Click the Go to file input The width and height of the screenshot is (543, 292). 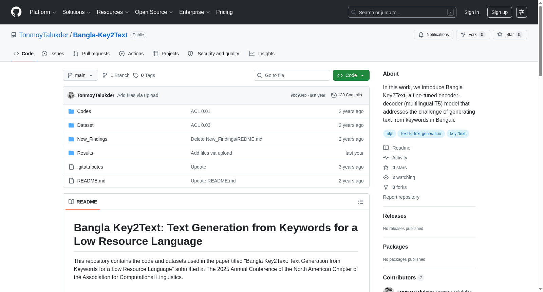click(x=292, y=75)
